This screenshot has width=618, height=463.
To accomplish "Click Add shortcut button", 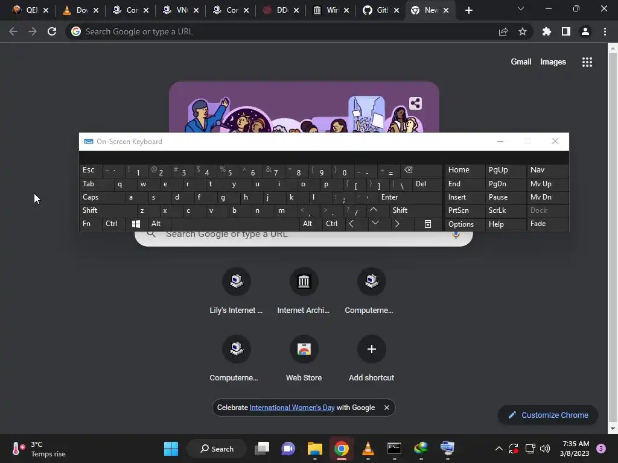I will pyautogui.click(x=371, y=359).
